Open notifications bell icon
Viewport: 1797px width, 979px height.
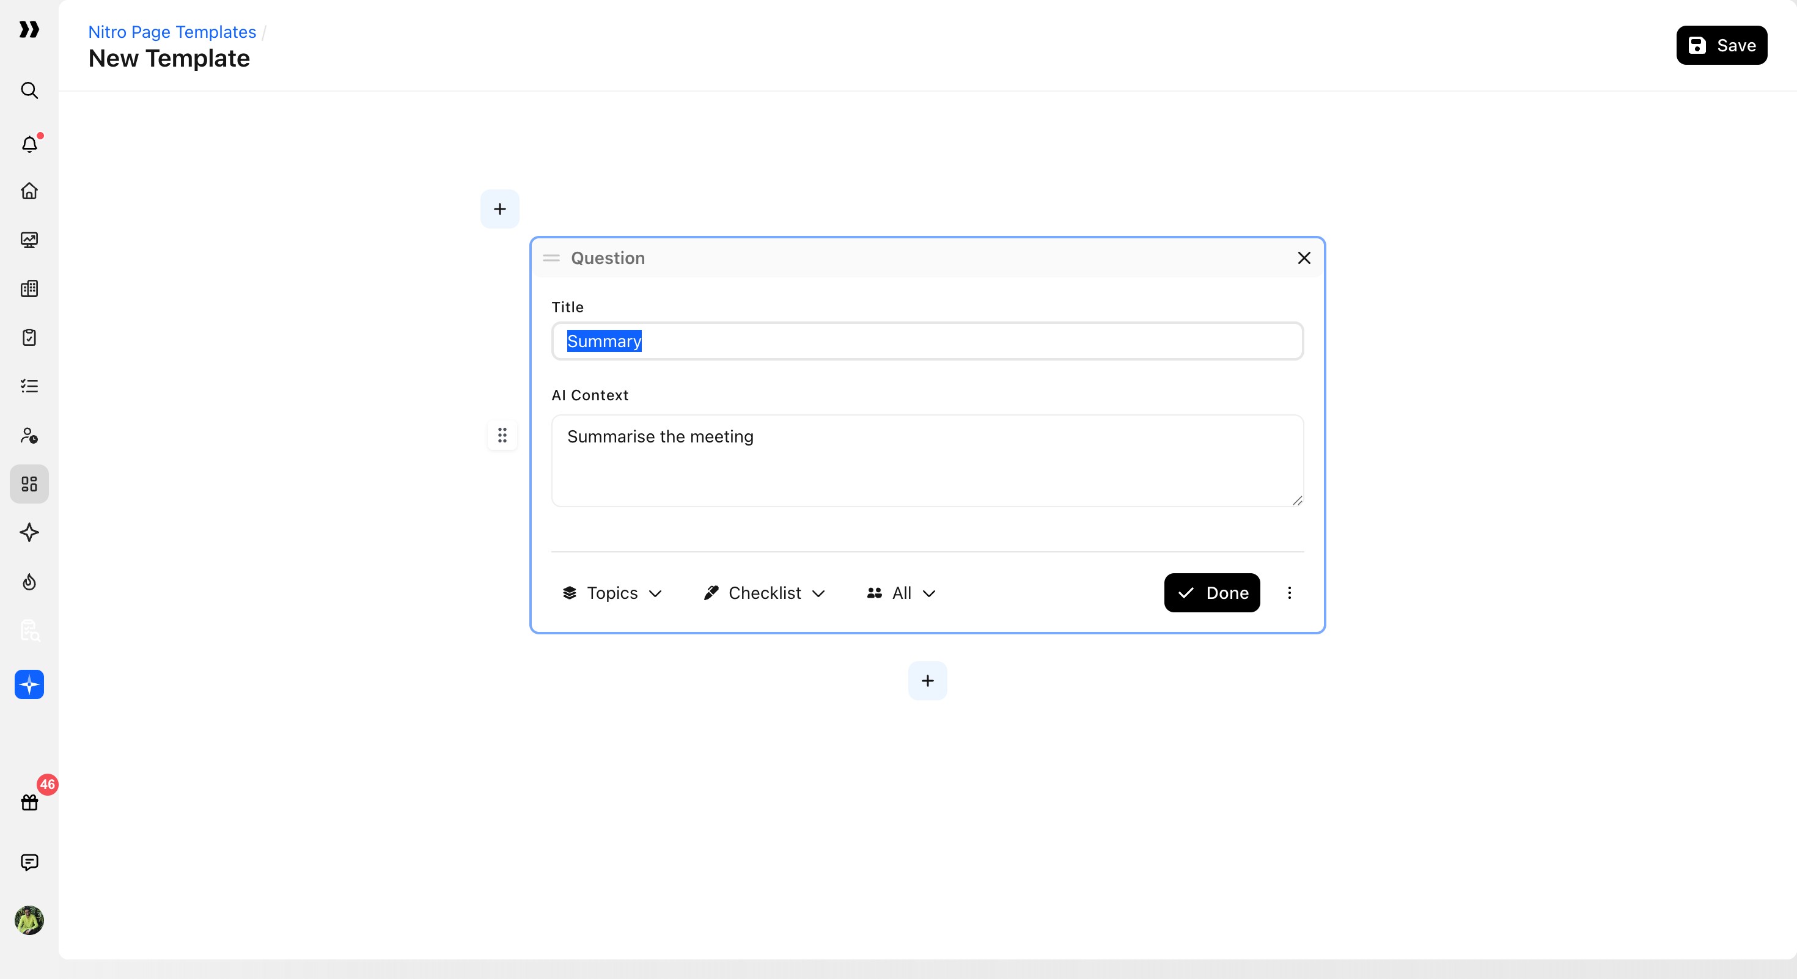29,144
